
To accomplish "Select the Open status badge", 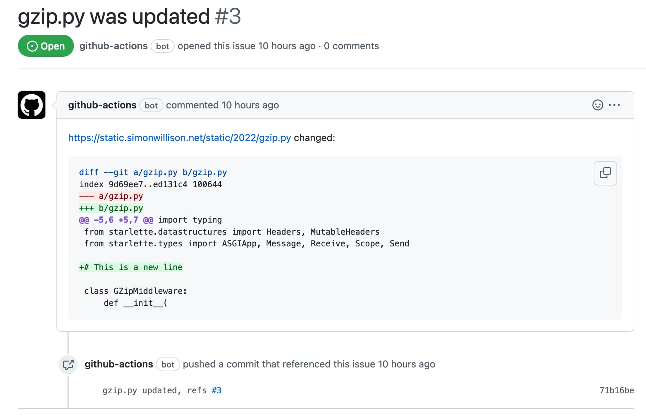I will (46, 46).
